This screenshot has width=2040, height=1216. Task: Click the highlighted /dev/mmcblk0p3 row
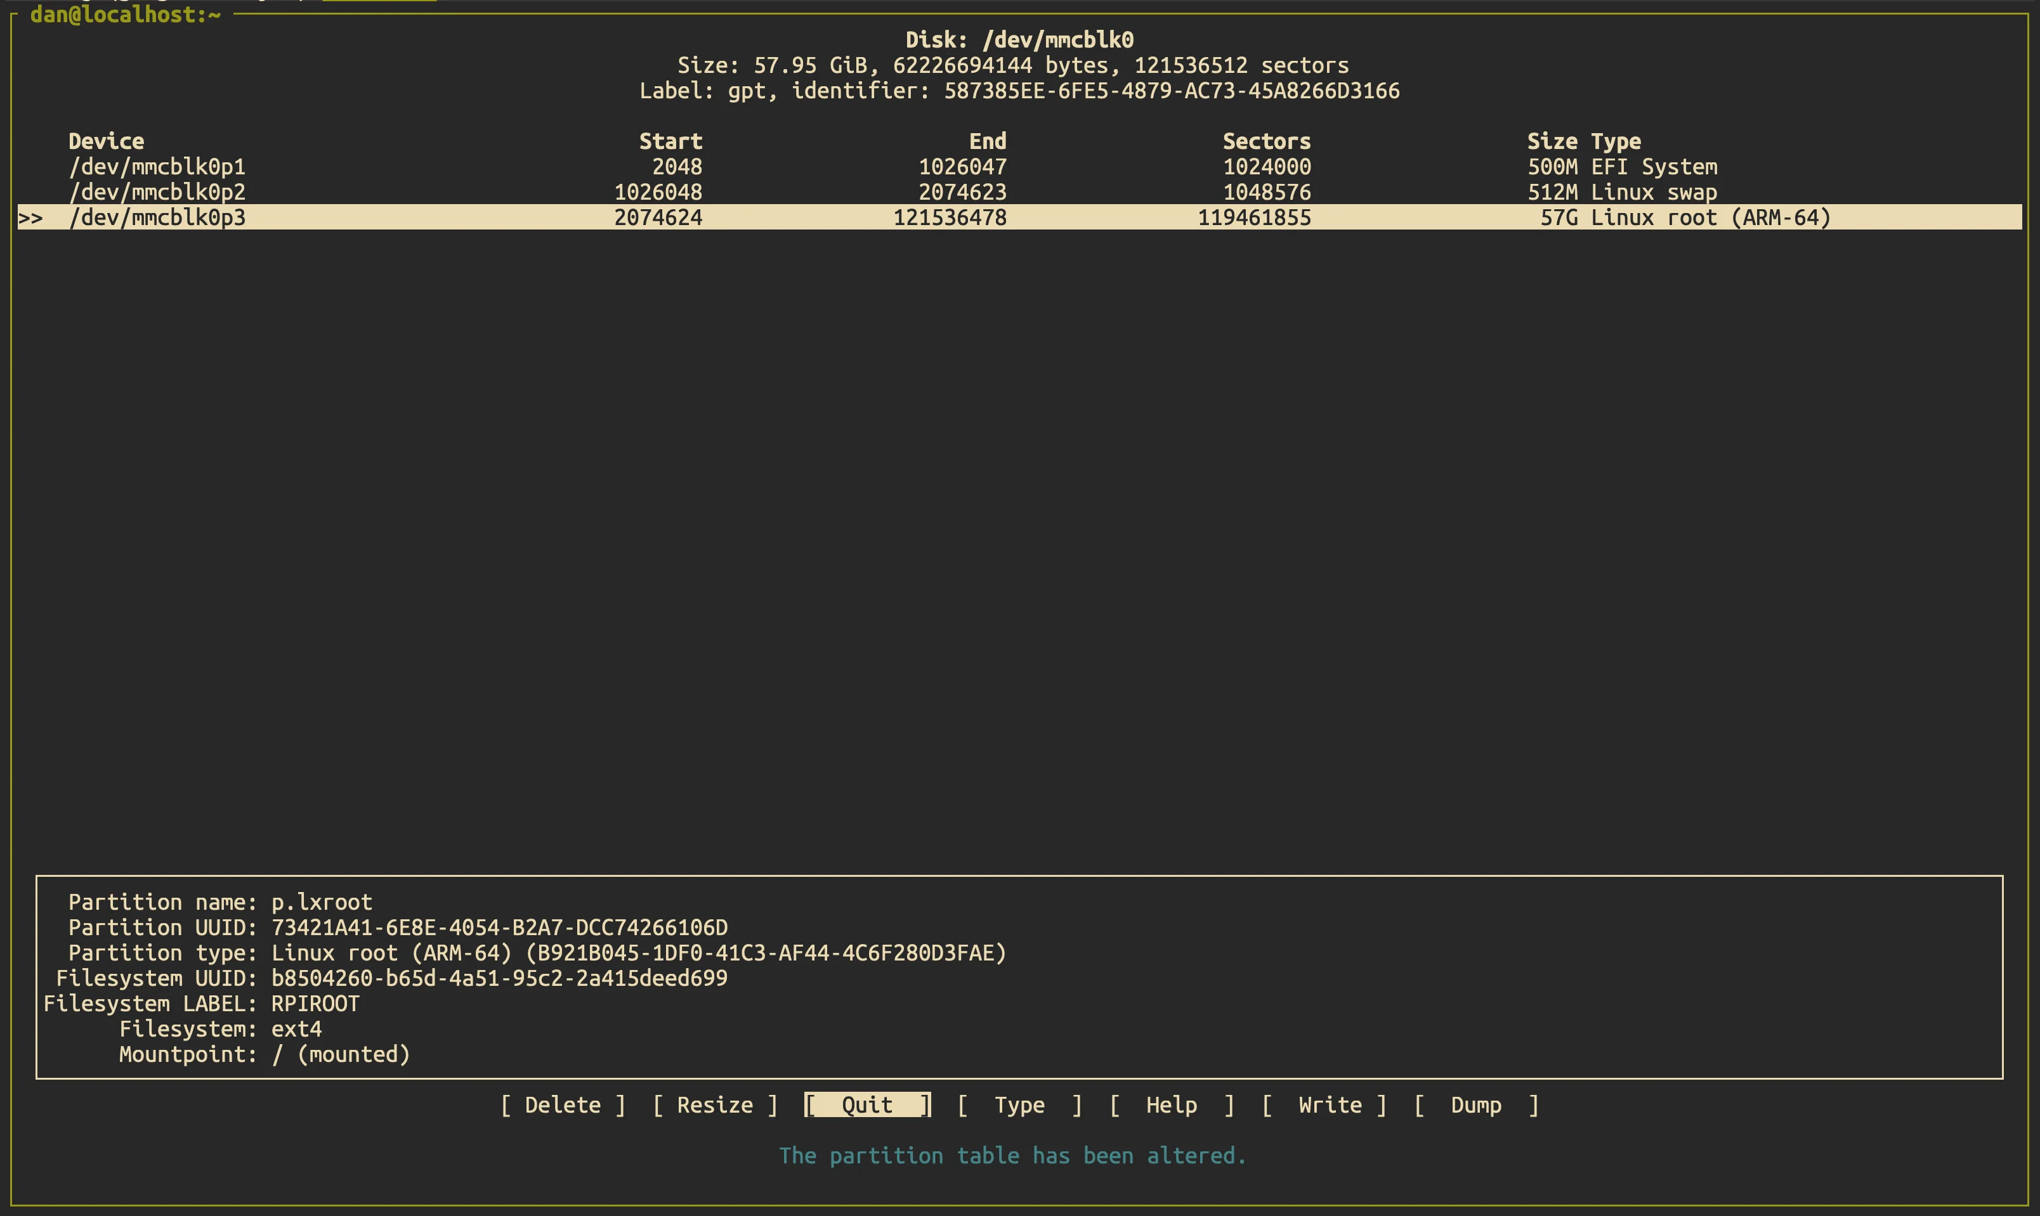[157, 217]
